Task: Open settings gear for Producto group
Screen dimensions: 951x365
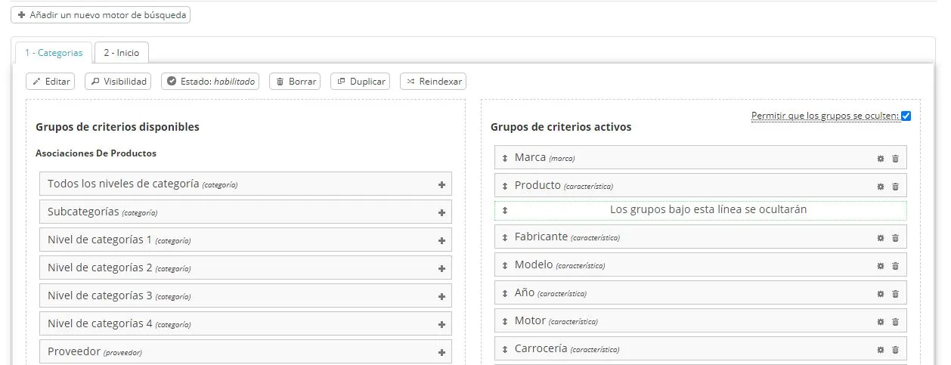Action: (x=880, y=187)
